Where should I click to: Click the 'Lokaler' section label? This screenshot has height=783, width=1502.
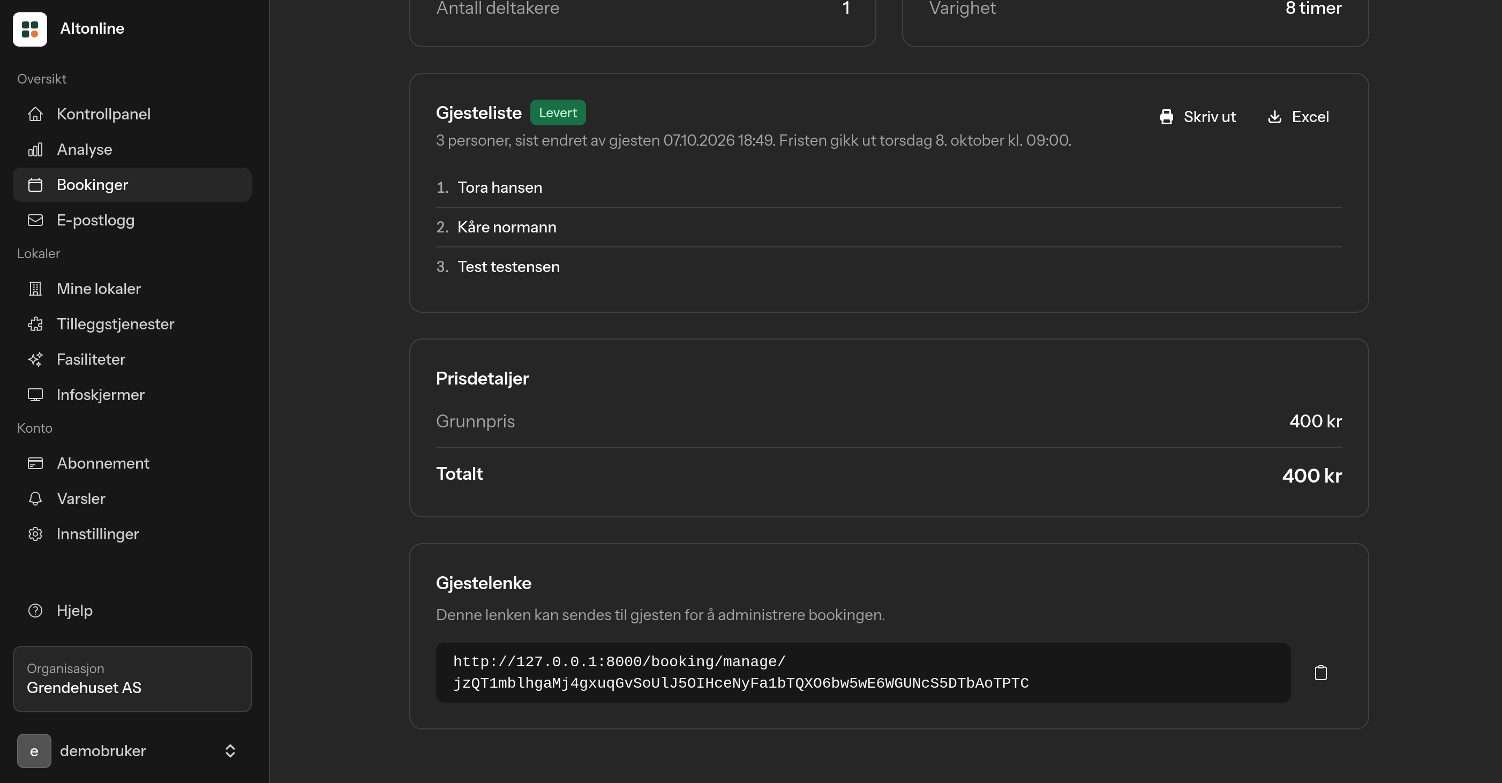coord(39,254)
